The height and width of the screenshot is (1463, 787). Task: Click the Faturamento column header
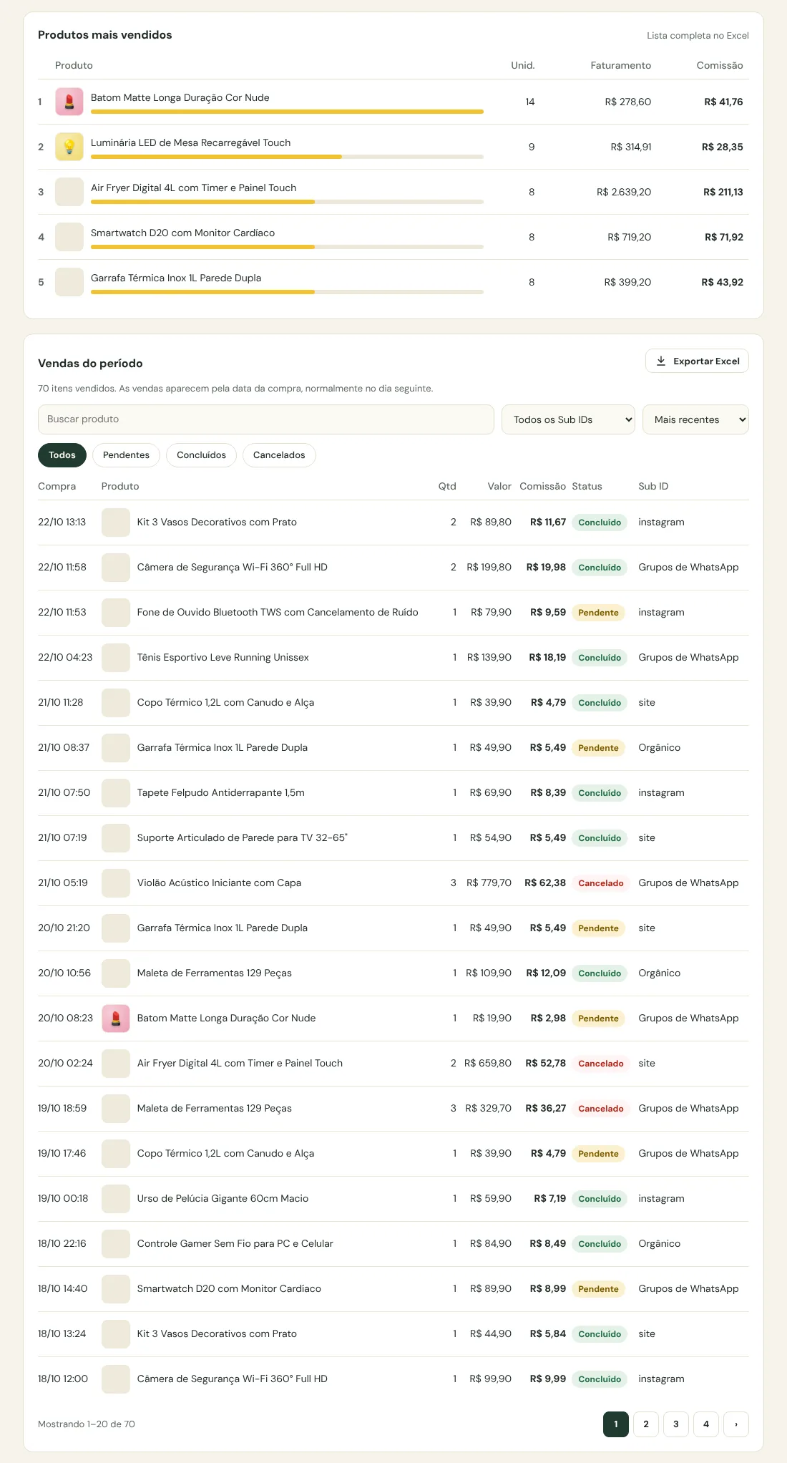620,66
